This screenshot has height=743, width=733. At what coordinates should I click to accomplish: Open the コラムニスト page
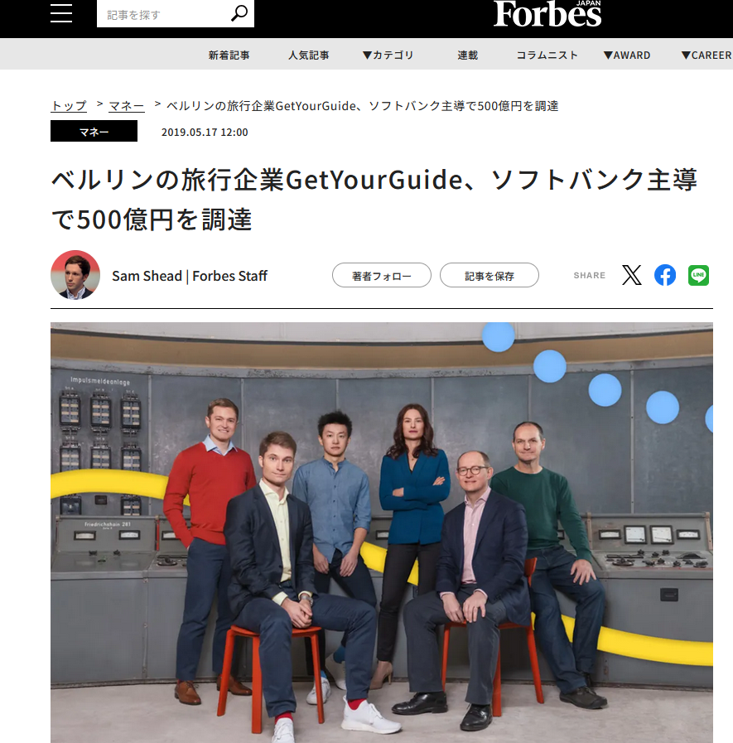(547, 55)
